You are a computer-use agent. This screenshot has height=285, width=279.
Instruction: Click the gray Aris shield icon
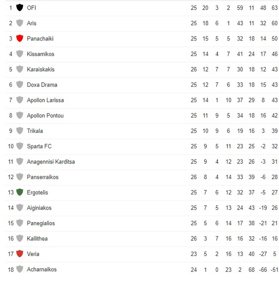[20, 23]
